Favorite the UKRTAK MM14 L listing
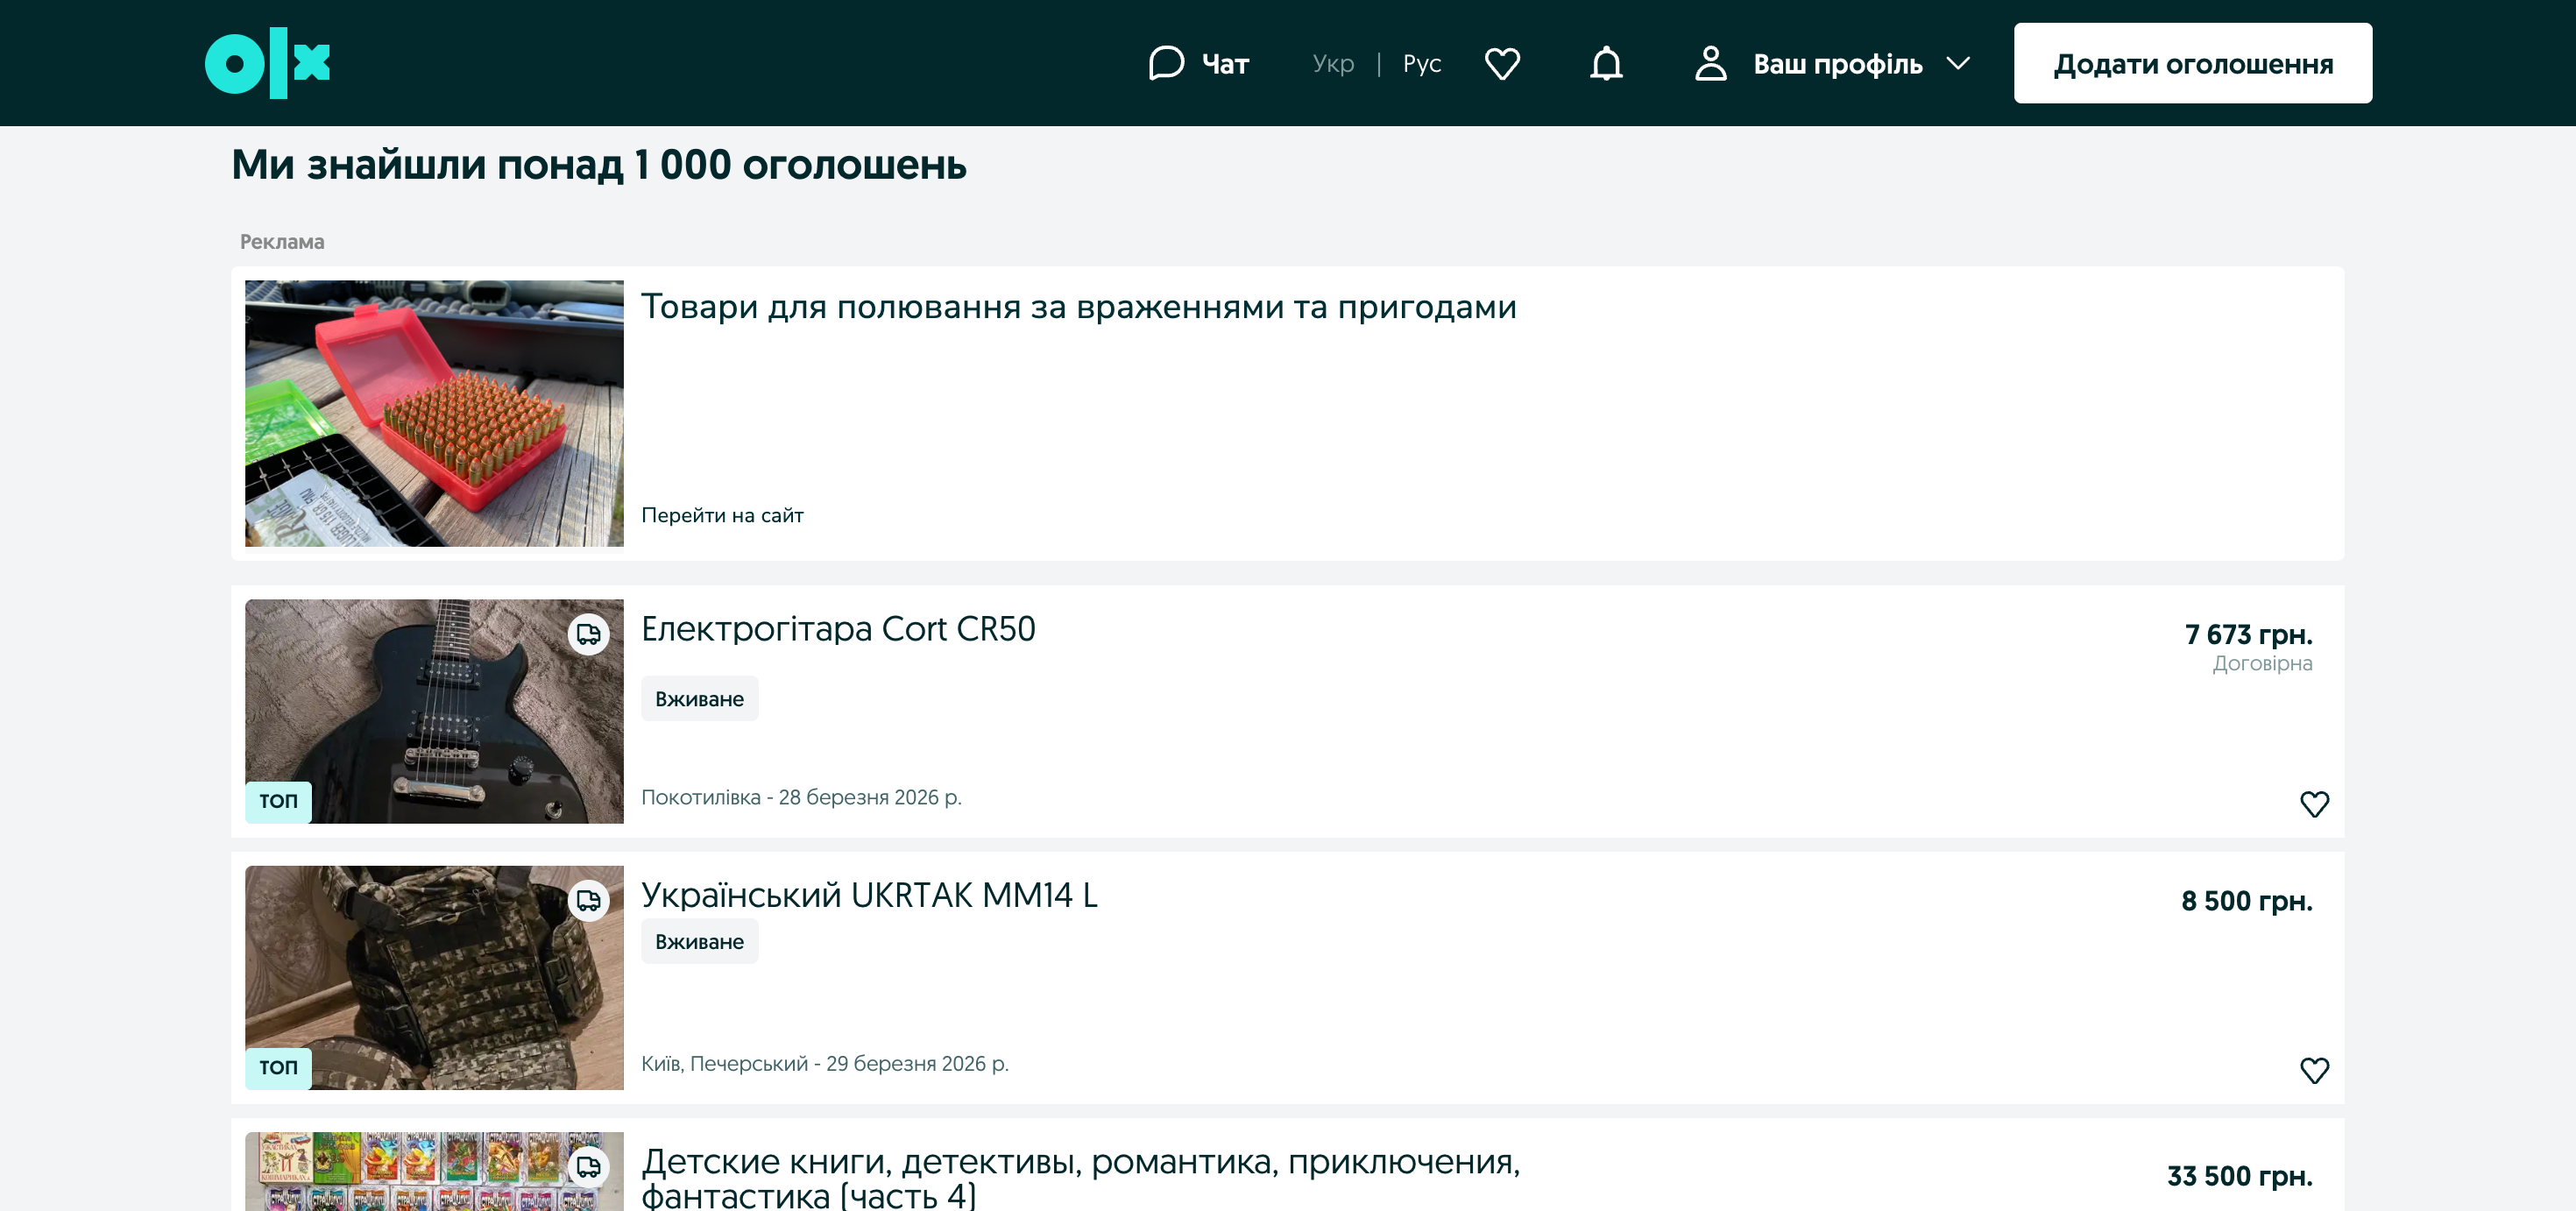The height and width of the screenshot is (1211, 2576). [x=2314, y=1069]
